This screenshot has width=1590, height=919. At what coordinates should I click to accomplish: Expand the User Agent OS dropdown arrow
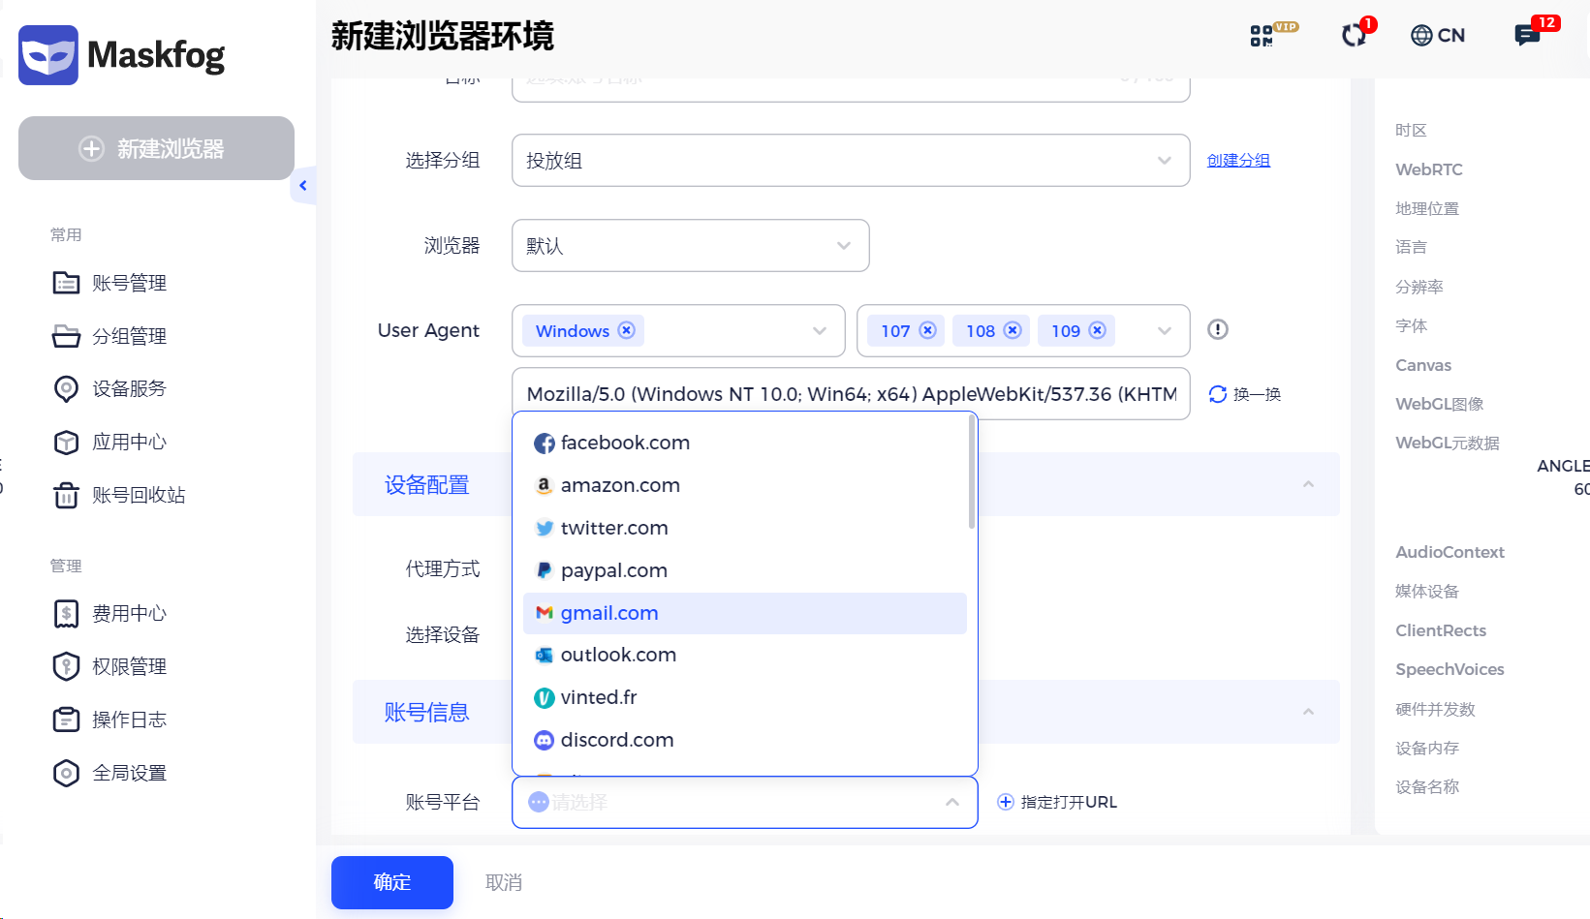tap(820, 331)
